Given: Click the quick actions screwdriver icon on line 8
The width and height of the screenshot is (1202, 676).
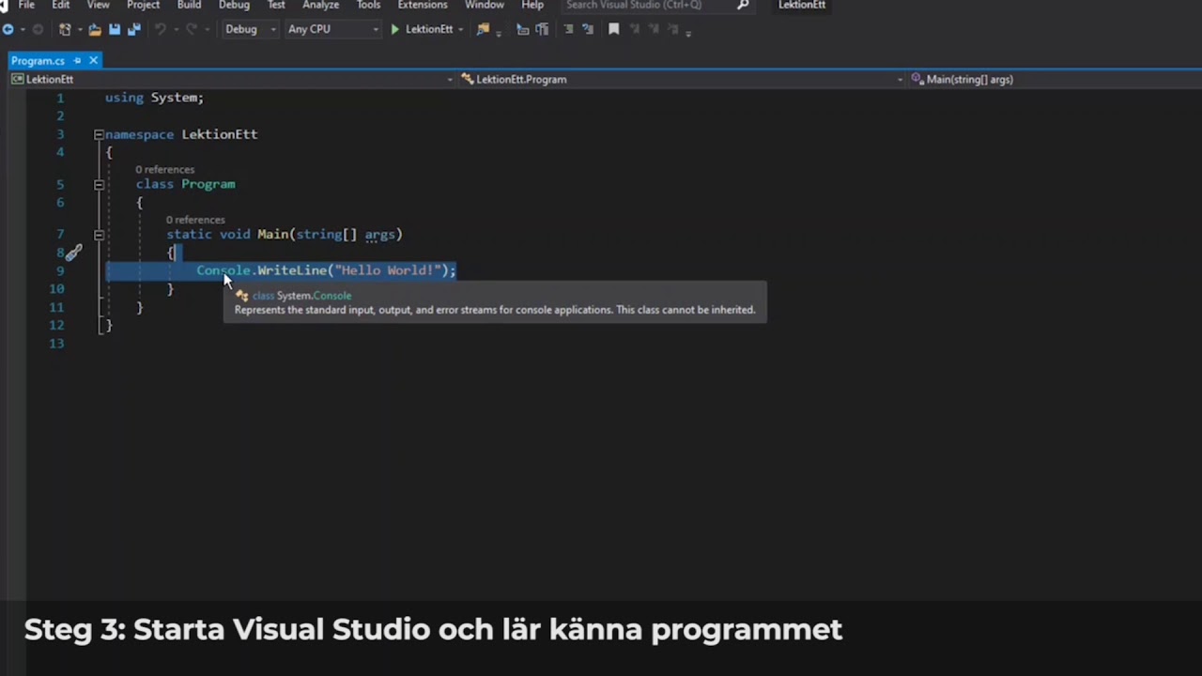Looking at the screenshot, I should (x=73, y=252).
